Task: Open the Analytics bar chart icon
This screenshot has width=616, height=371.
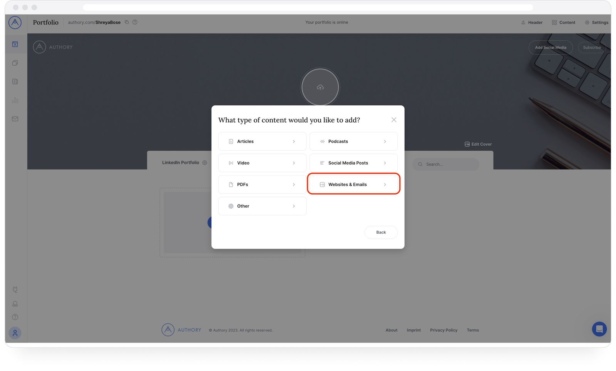Action: point(15,100)
